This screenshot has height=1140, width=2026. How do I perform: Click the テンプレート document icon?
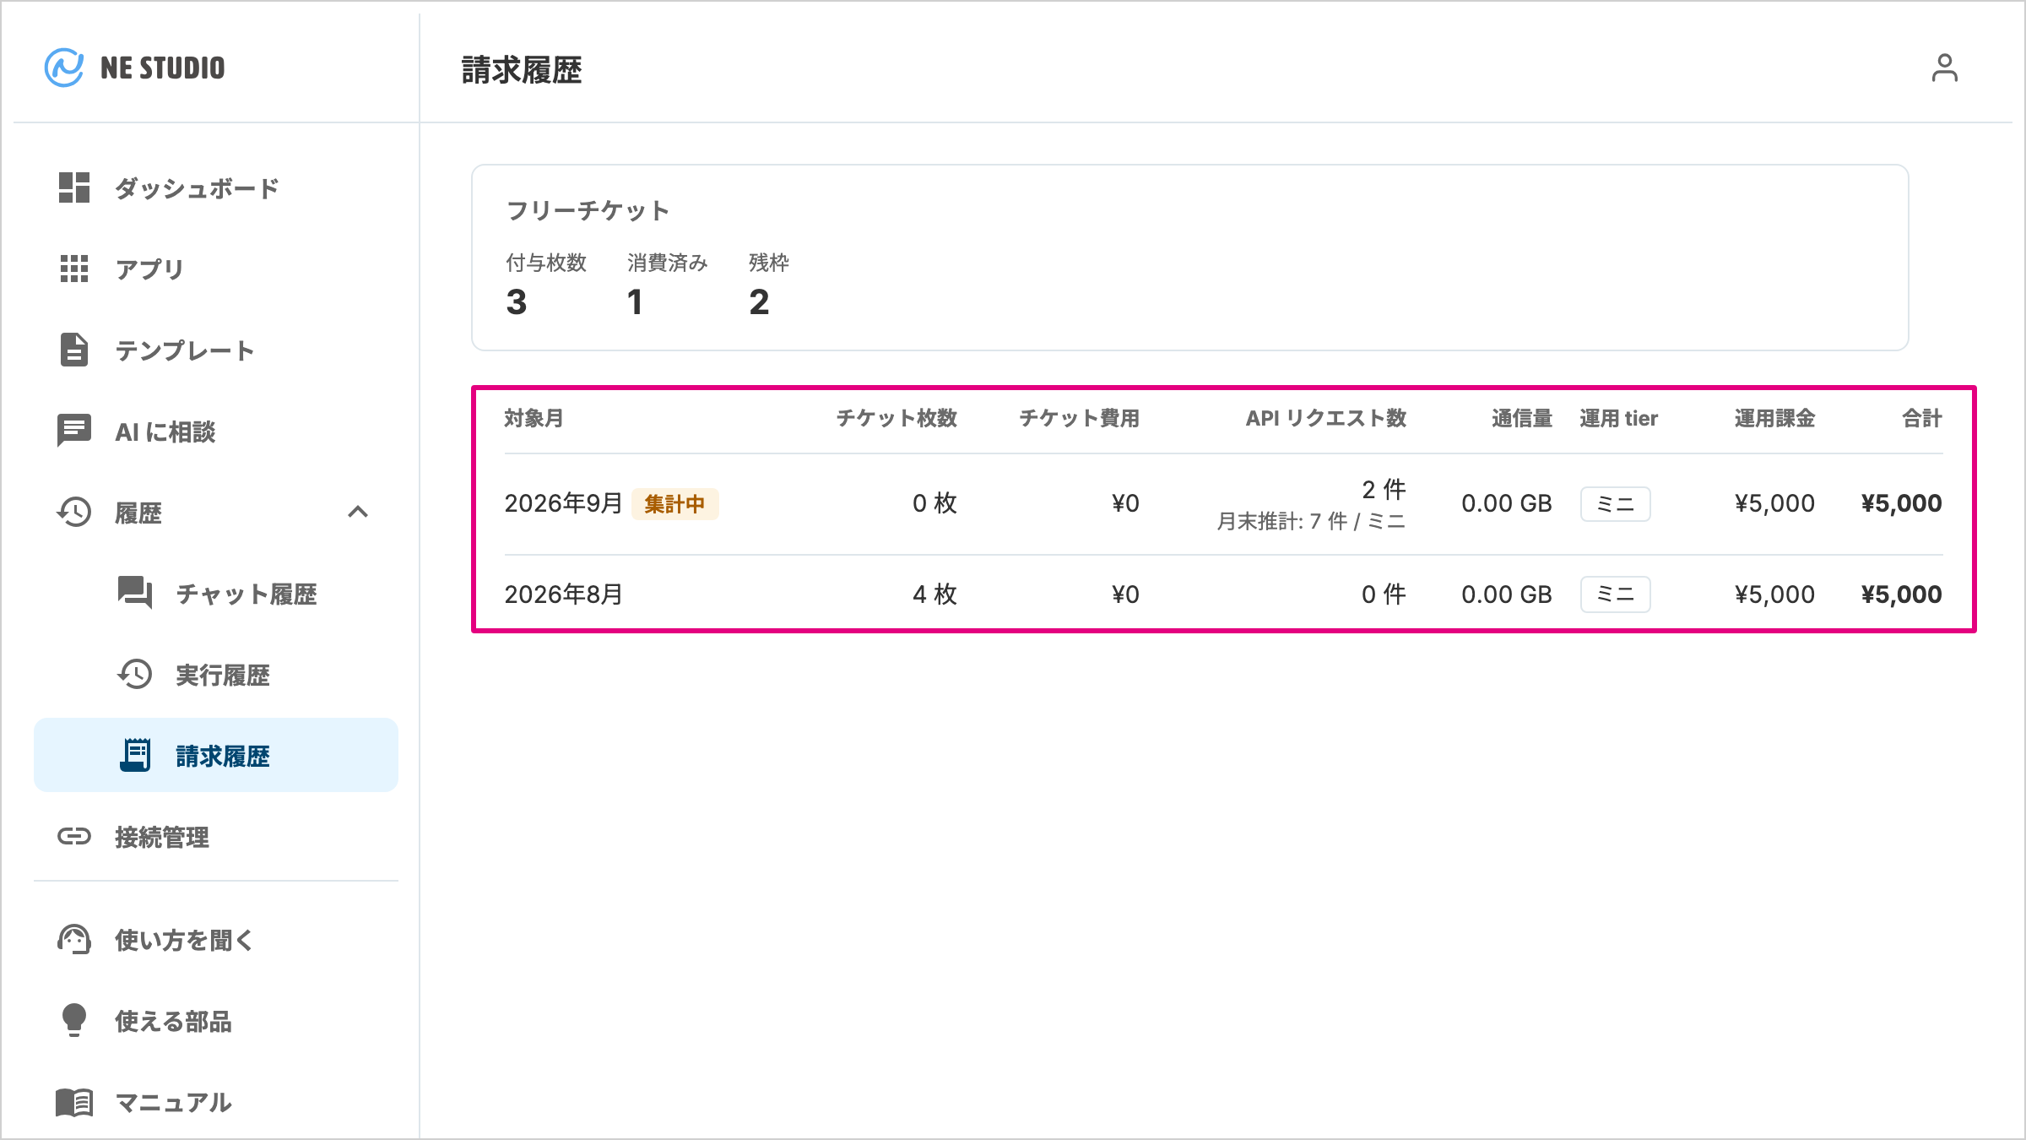click(x=74, y=350)
